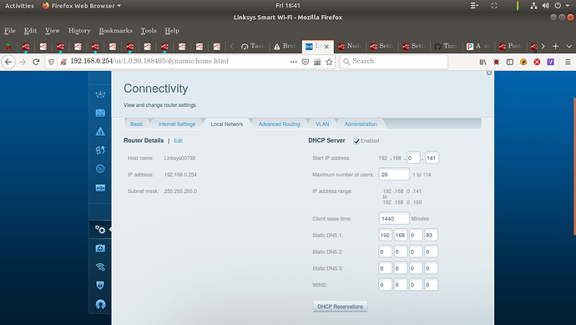Open a new browser tab with plus button
576x325 pixels.
pyautogui.click(x=555, y=46)
